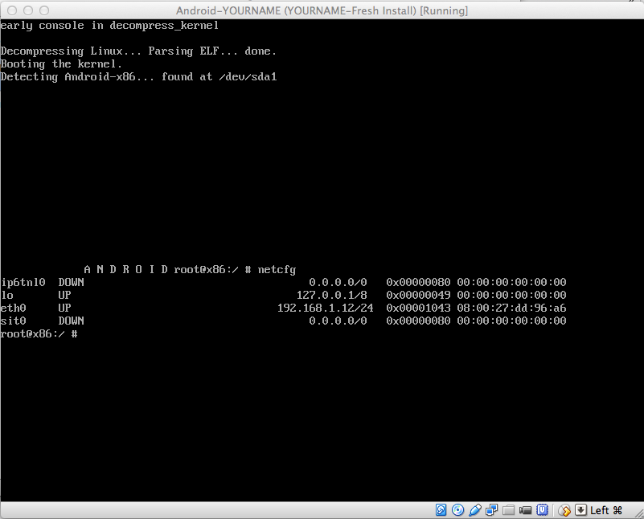Click the 'Booting the kernel.' line
The width and height of the screenshot is (644, 519).
[x=61, y=64]
